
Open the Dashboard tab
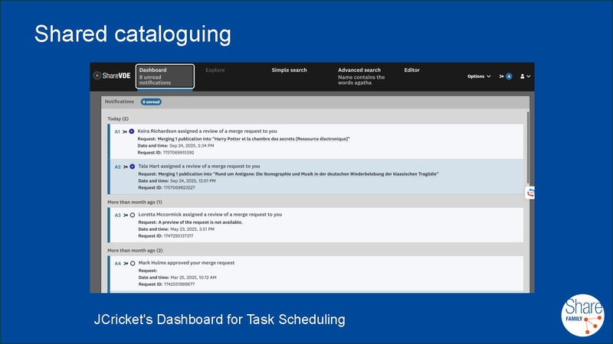pos(165,76)
